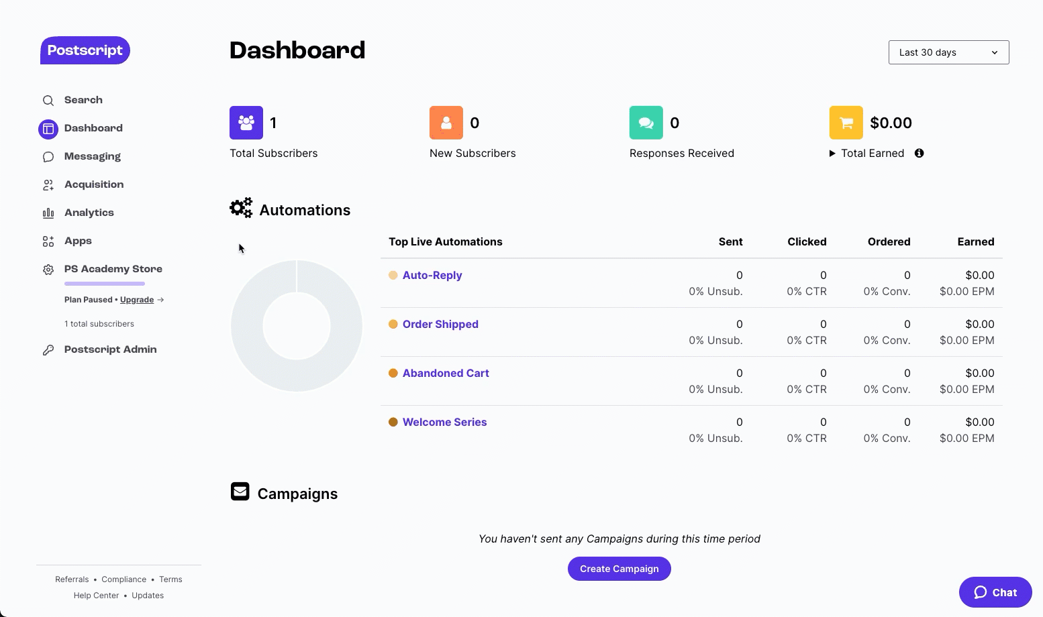
Task: Click the New Subscribers orange icon
Action: (x=446, y=123)
